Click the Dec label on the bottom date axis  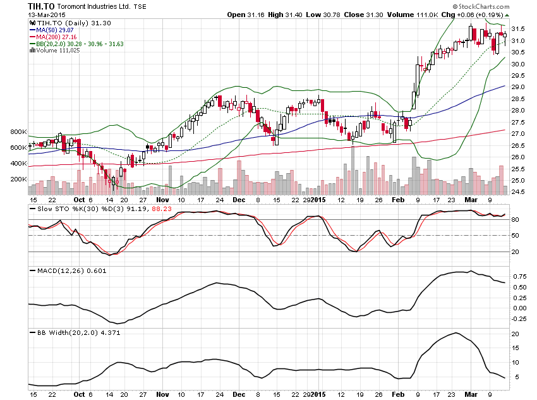point(239,394)
